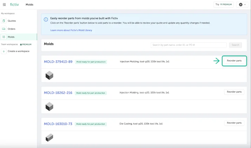Toggle the hamburger menu icon

[4, 5]
